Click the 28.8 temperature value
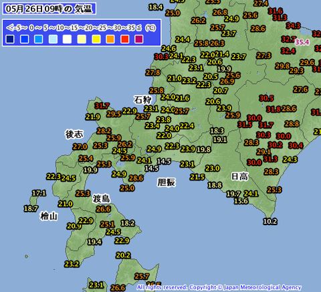This screenshot has width=321, height=292. (x=292, y=124)
